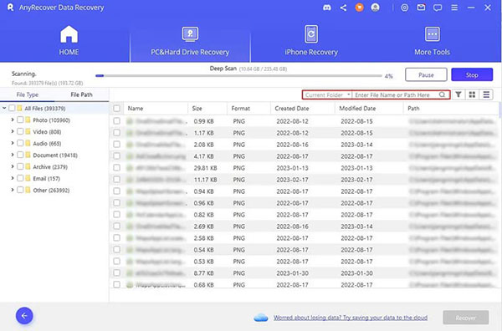Toggle select-all checkbox in table header

click(x=117, y=109)
